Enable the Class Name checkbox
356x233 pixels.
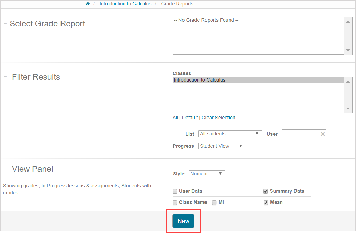175,203
